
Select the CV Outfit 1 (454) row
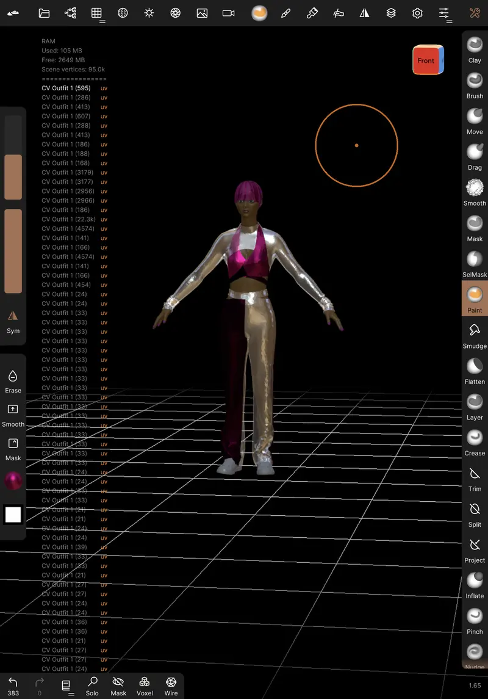click(x=74, y=284)
